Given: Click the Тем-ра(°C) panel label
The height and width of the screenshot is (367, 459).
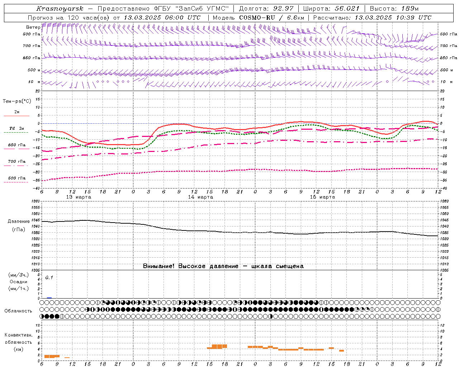Looking at the screenshot, I should click(x=17, y=101).
